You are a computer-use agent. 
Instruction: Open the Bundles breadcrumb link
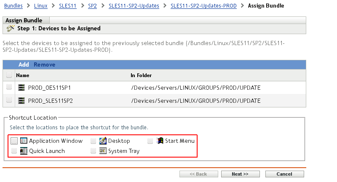click(13, 6)
